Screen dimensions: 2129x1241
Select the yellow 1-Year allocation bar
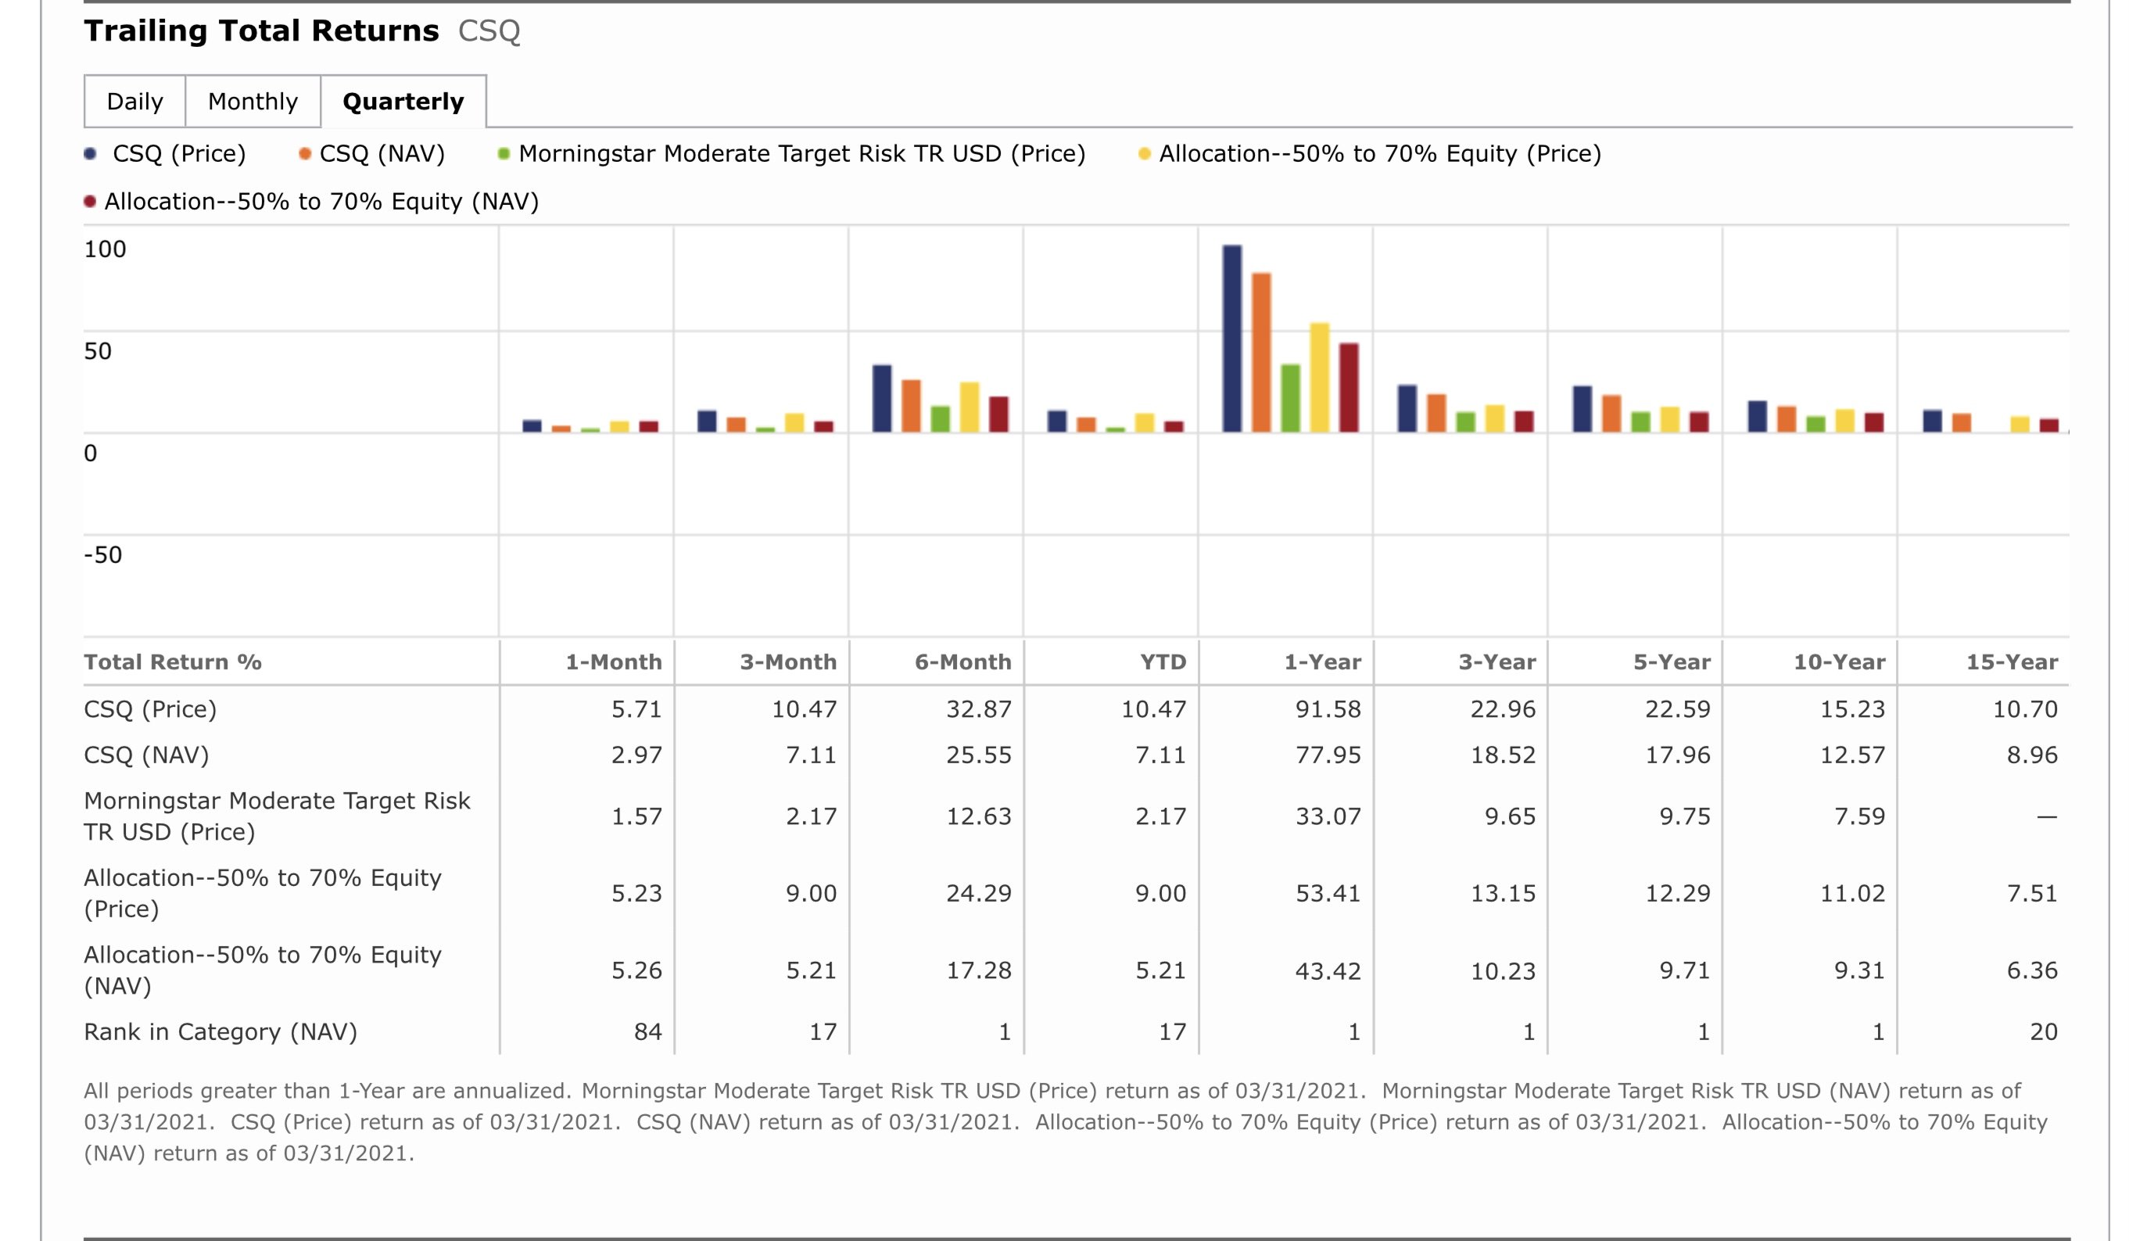pos(1319,377)
